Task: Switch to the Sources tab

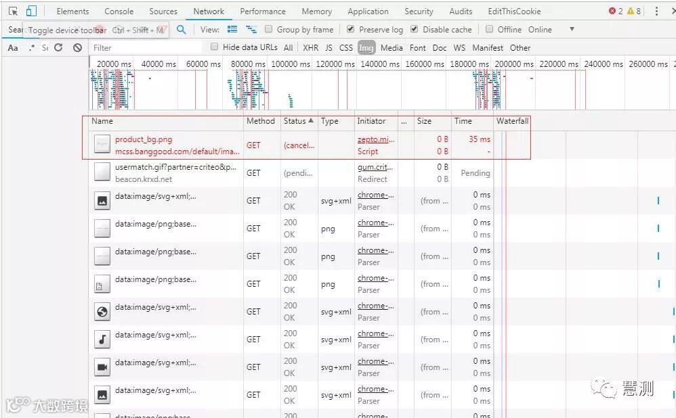Action: point(163,11)
